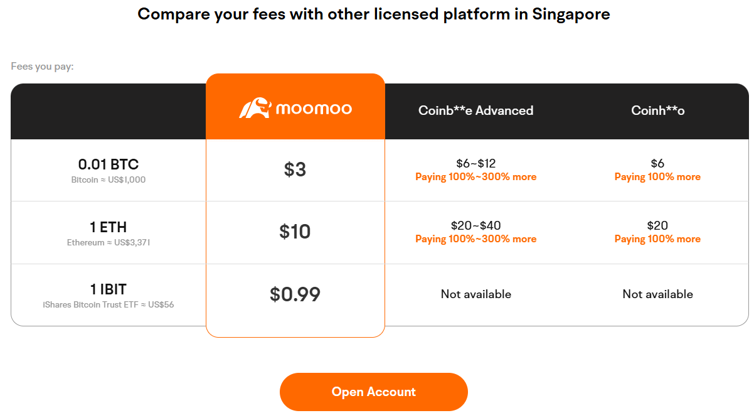The width and height of the screenshot is (754, 413).
Task: Click the iShares Bitcoin Trust ETF subtitle
Action: (108, 304)
